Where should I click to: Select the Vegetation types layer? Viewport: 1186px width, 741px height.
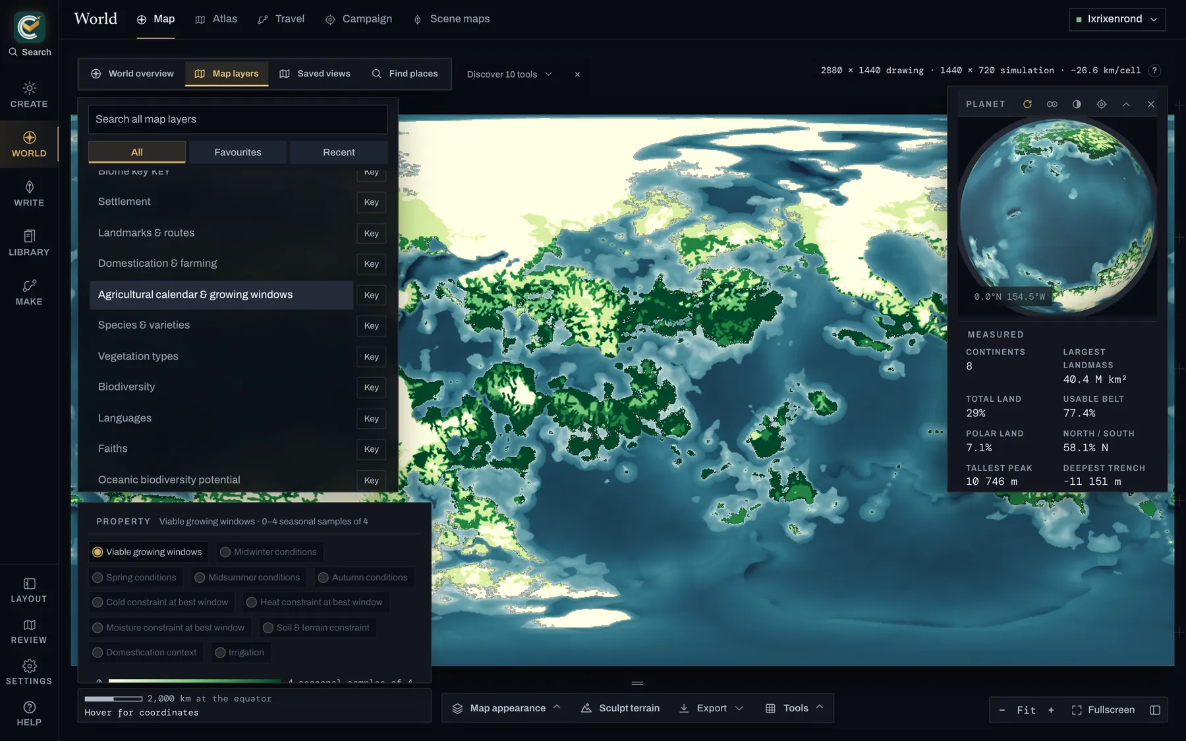tap(221, 356)
